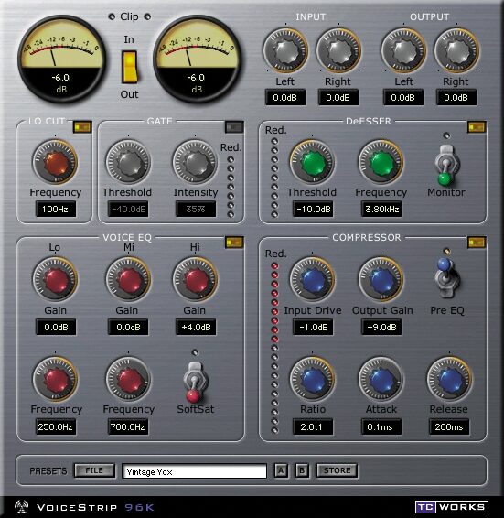Image resolution: width=504 pixels, height=518 pixels.
Task: Click the Gate Intensity knob
Action: click(x=195, y=162)
